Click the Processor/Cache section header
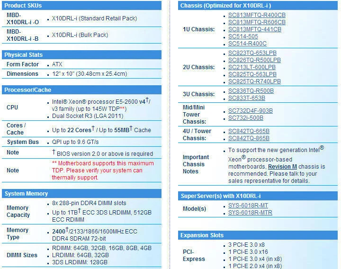This screenshot has width=341, height=269. [x=81, y=90]
